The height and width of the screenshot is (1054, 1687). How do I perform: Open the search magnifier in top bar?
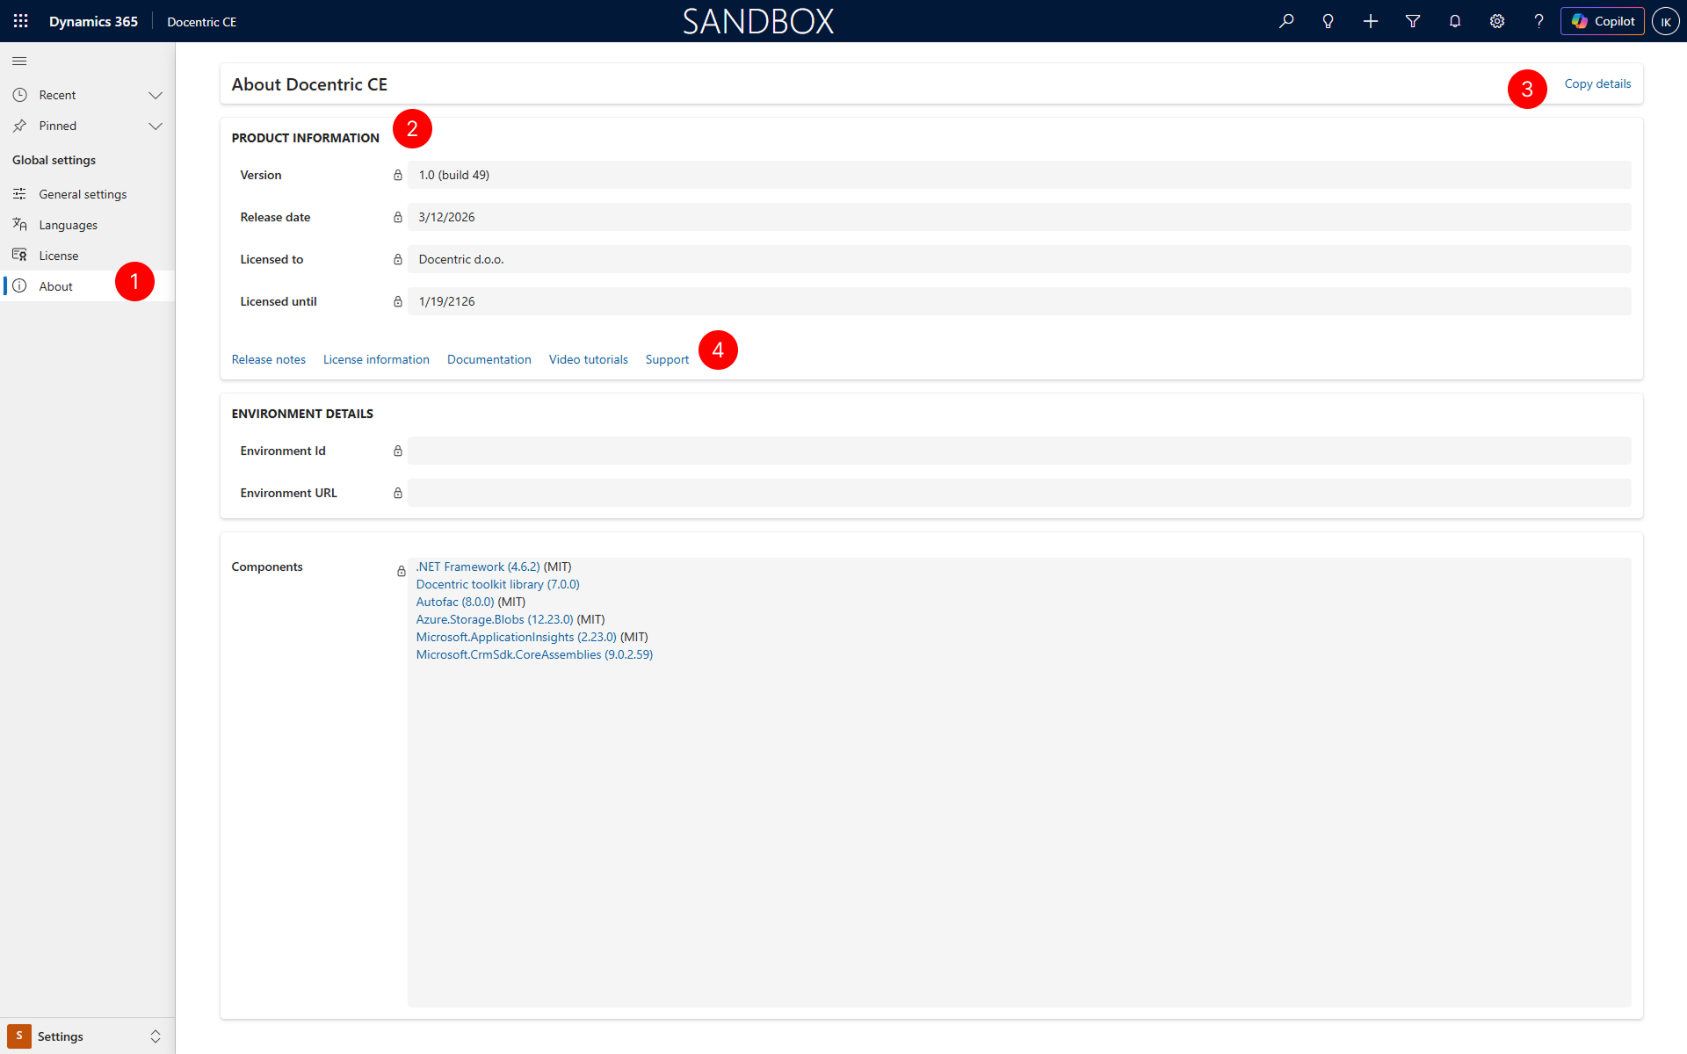(x=1286, y=21)
